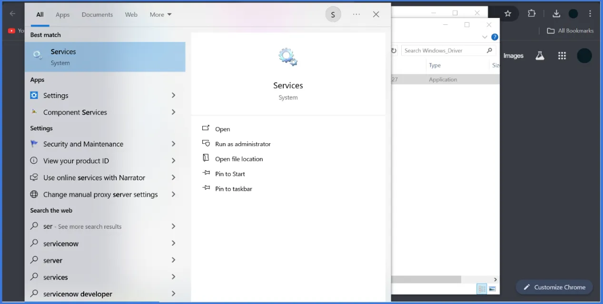Click Explorer scrollbar right arrow
The width and height of the screenshot is (603, 304).
495,279
